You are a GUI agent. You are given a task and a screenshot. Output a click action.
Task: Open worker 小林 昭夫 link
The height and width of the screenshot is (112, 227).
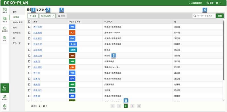point(38,67)
